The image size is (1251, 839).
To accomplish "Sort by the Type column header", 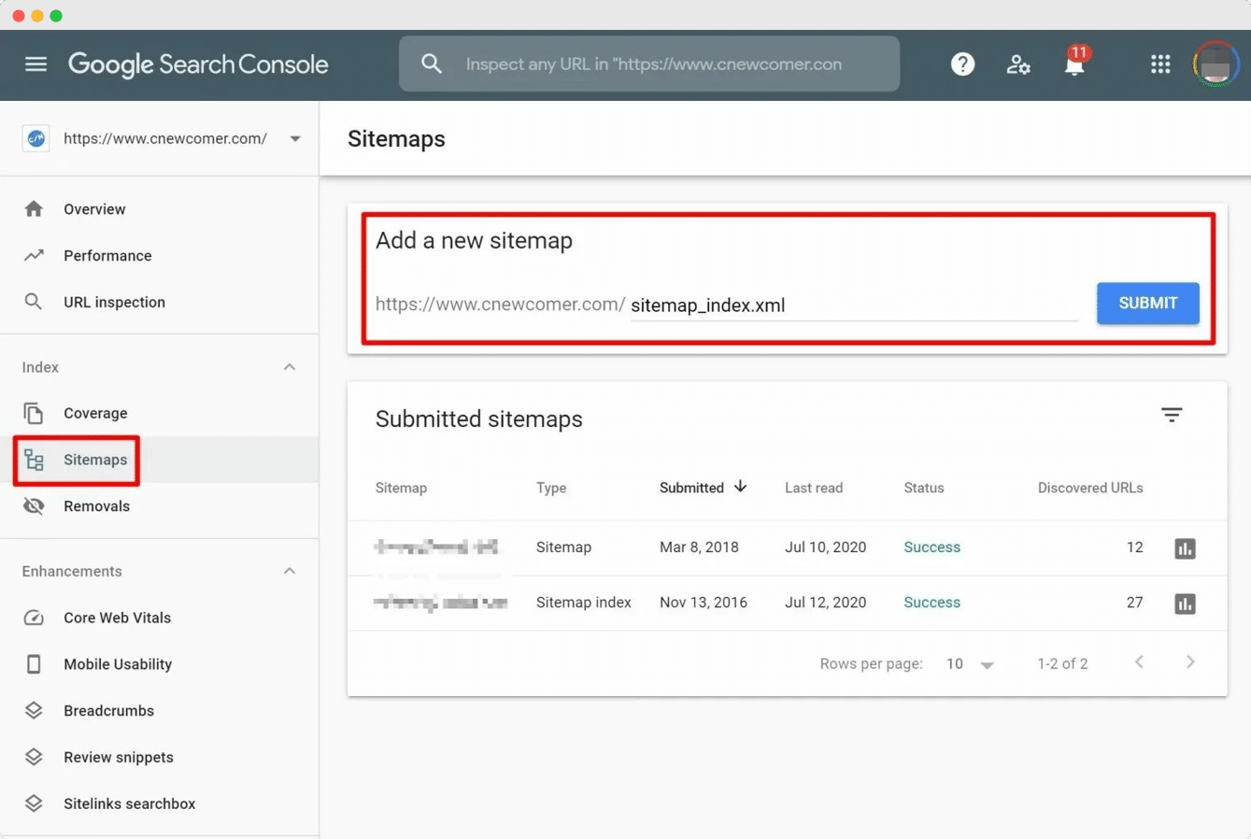I will (x=551, y=488).
